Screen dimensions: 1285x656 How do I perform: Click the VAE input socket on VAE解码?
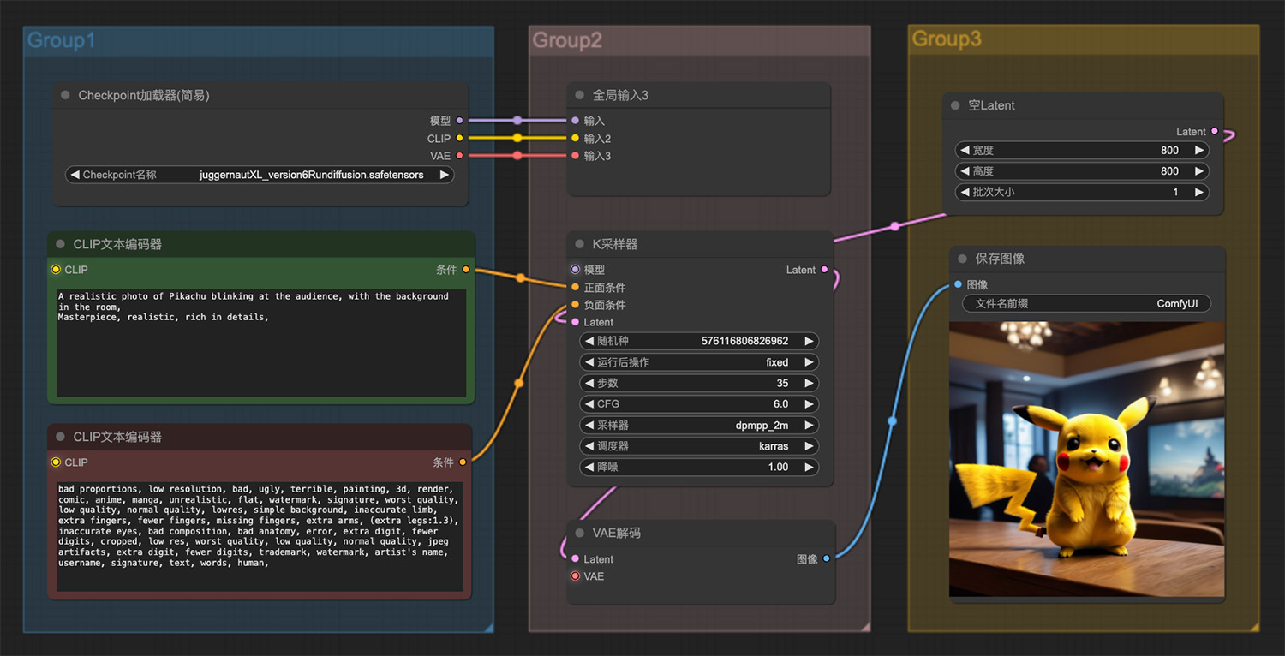[575, 576]
